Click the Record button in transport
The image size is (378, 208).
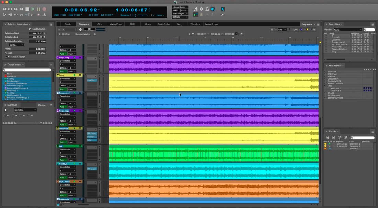[44, 9]
